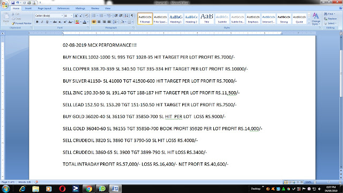This screenshot has width=343, height=193.
Task: Switch to the Insert tab
Action: (28, 9)
